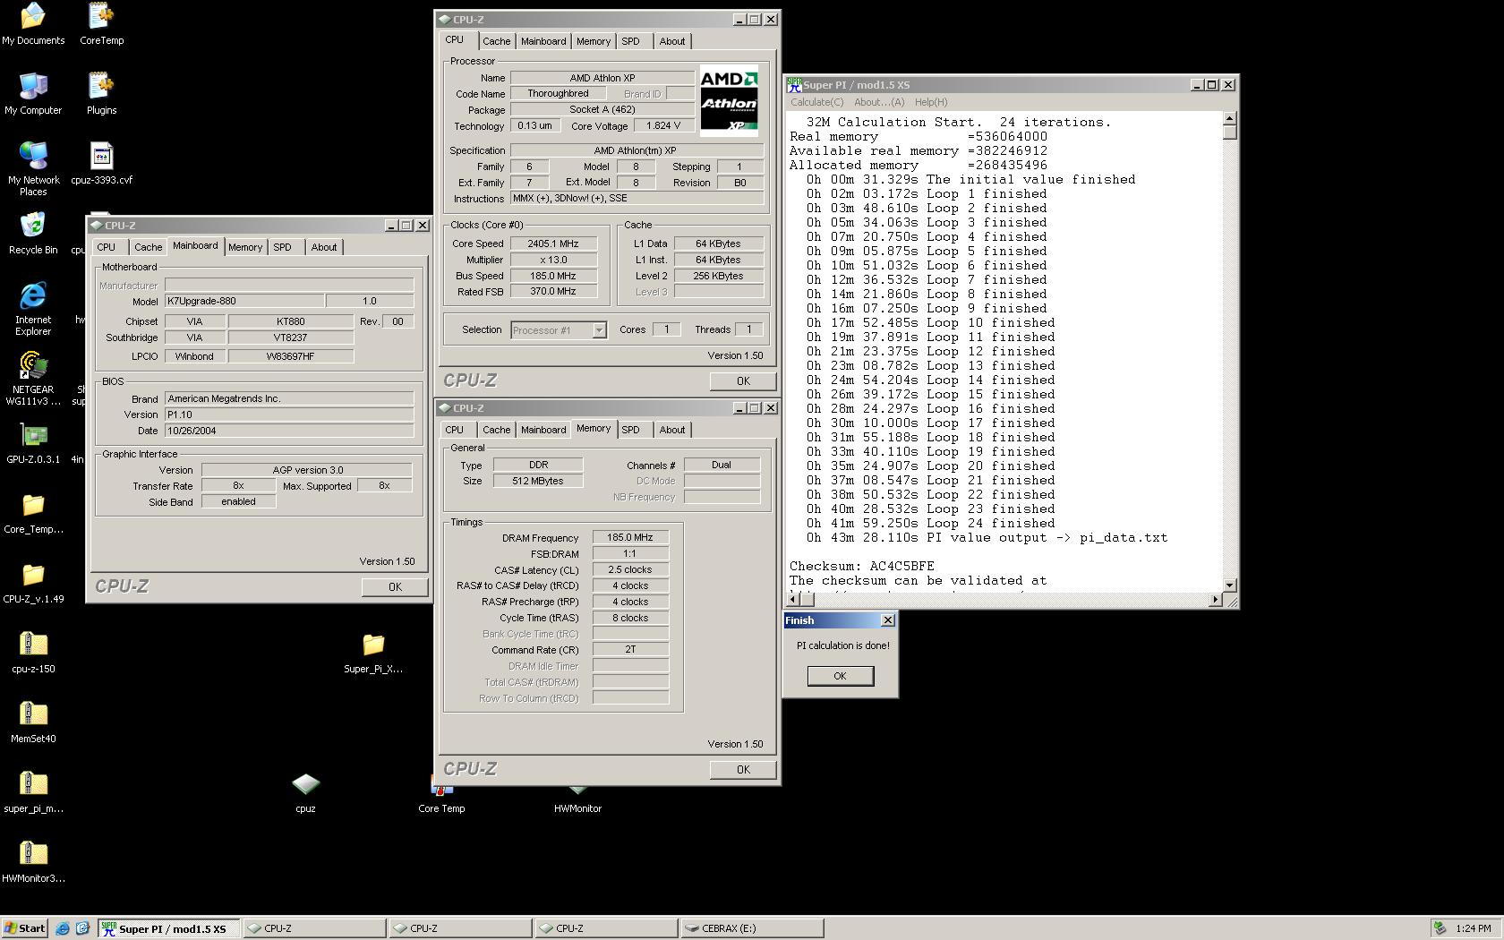1504x940 pixels.
Task: Click OK in the Finish dialog
Action: [840, 676]
